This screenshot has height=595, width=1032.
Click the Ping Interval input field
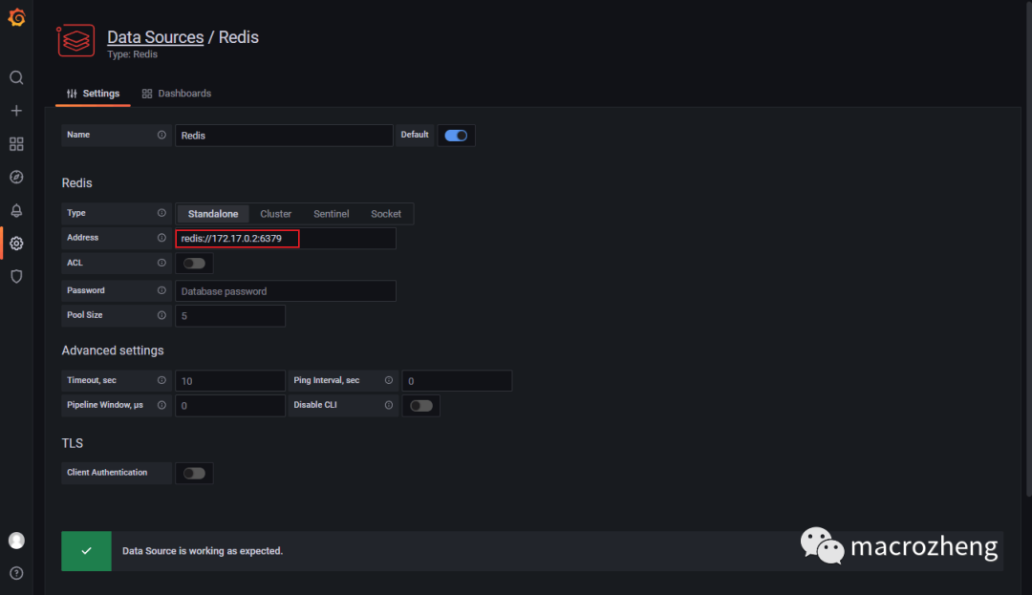tap(457, 381)
